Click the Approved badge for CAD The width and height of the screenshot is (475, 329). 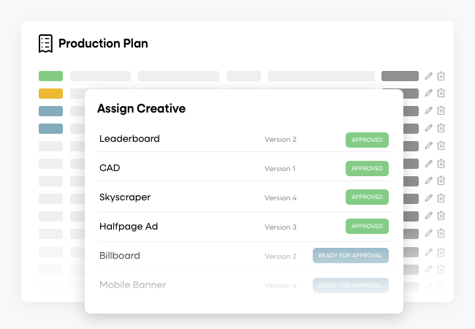click(367, 168)
